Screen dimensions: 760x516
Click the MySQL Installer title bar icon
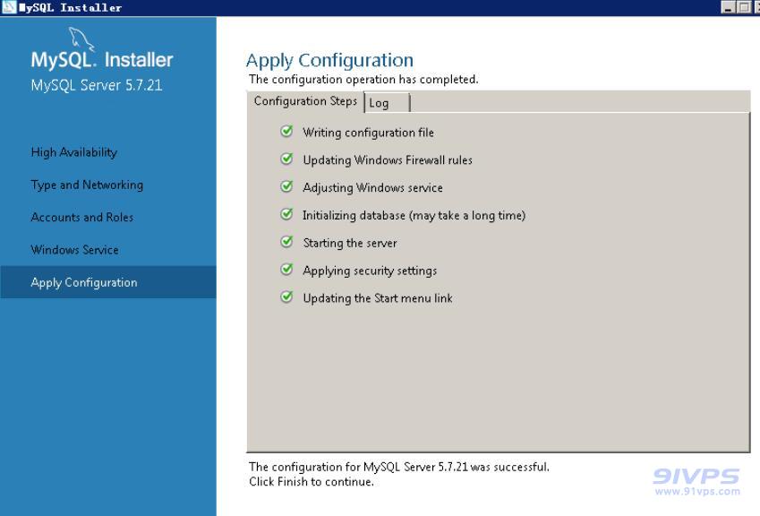(8, 7)
